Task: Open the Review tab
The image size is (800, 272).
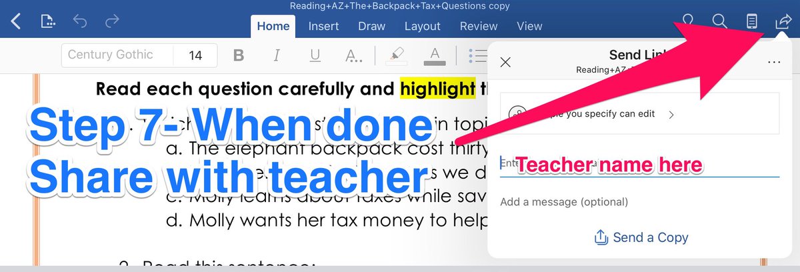Action: (x=479, y=27)
